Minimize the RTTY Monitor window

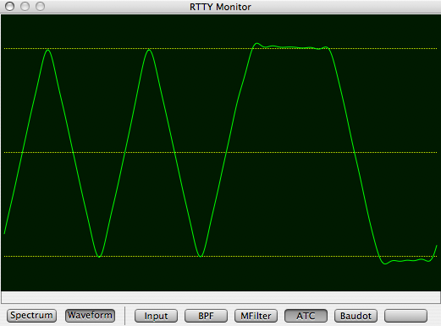tap(25, 6)
